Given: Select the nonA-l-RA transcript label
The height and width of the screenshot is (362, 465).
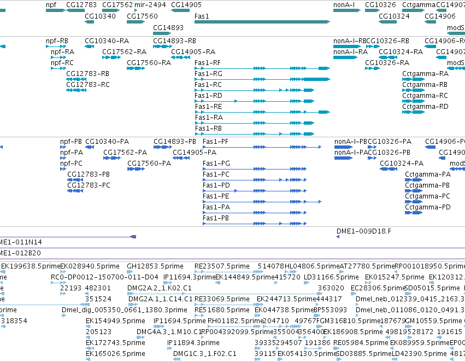Looking at the screenshot, I should pyautogui.click(x=350, y=51).
